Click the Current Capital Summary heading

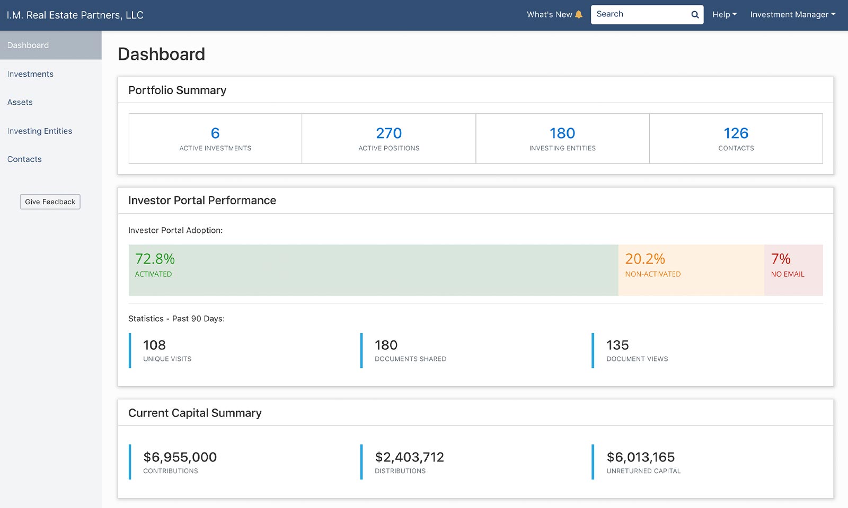click(x=195, y=413)
